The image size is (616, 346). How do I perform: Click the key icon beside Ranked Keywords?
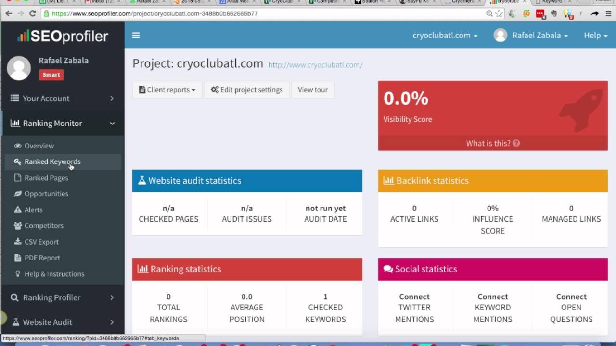18,161
